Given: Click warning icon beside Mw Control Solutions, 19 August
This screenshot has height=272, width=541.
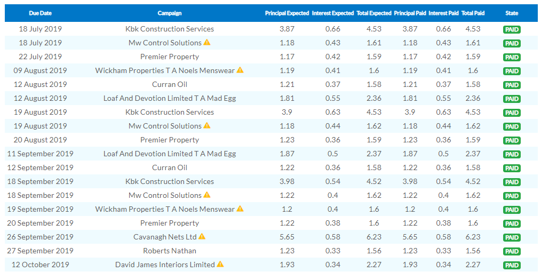Looking at the screenshot, I should tap(207, 126).
